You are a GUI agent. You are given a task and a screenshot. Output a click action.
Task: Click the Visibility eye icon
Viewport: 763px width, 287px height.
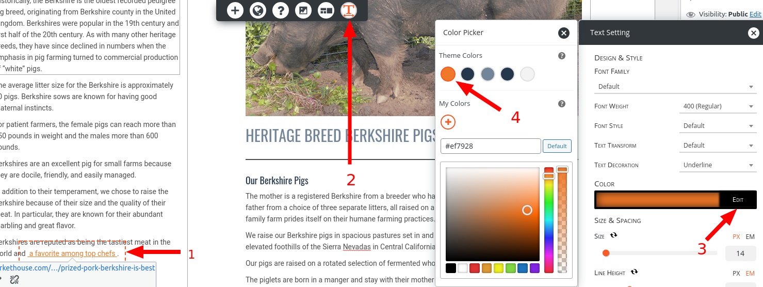tap(691, 14)
